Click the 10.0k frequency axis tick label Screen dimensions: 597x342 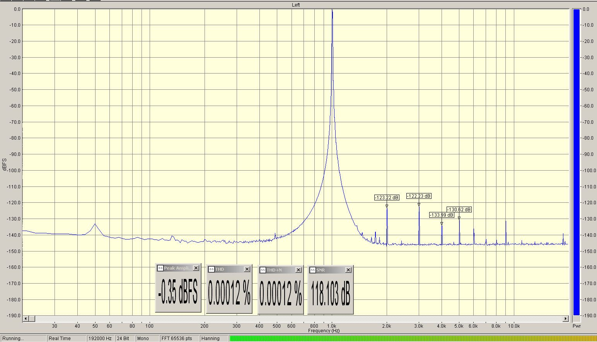click(x=514, y=326)
